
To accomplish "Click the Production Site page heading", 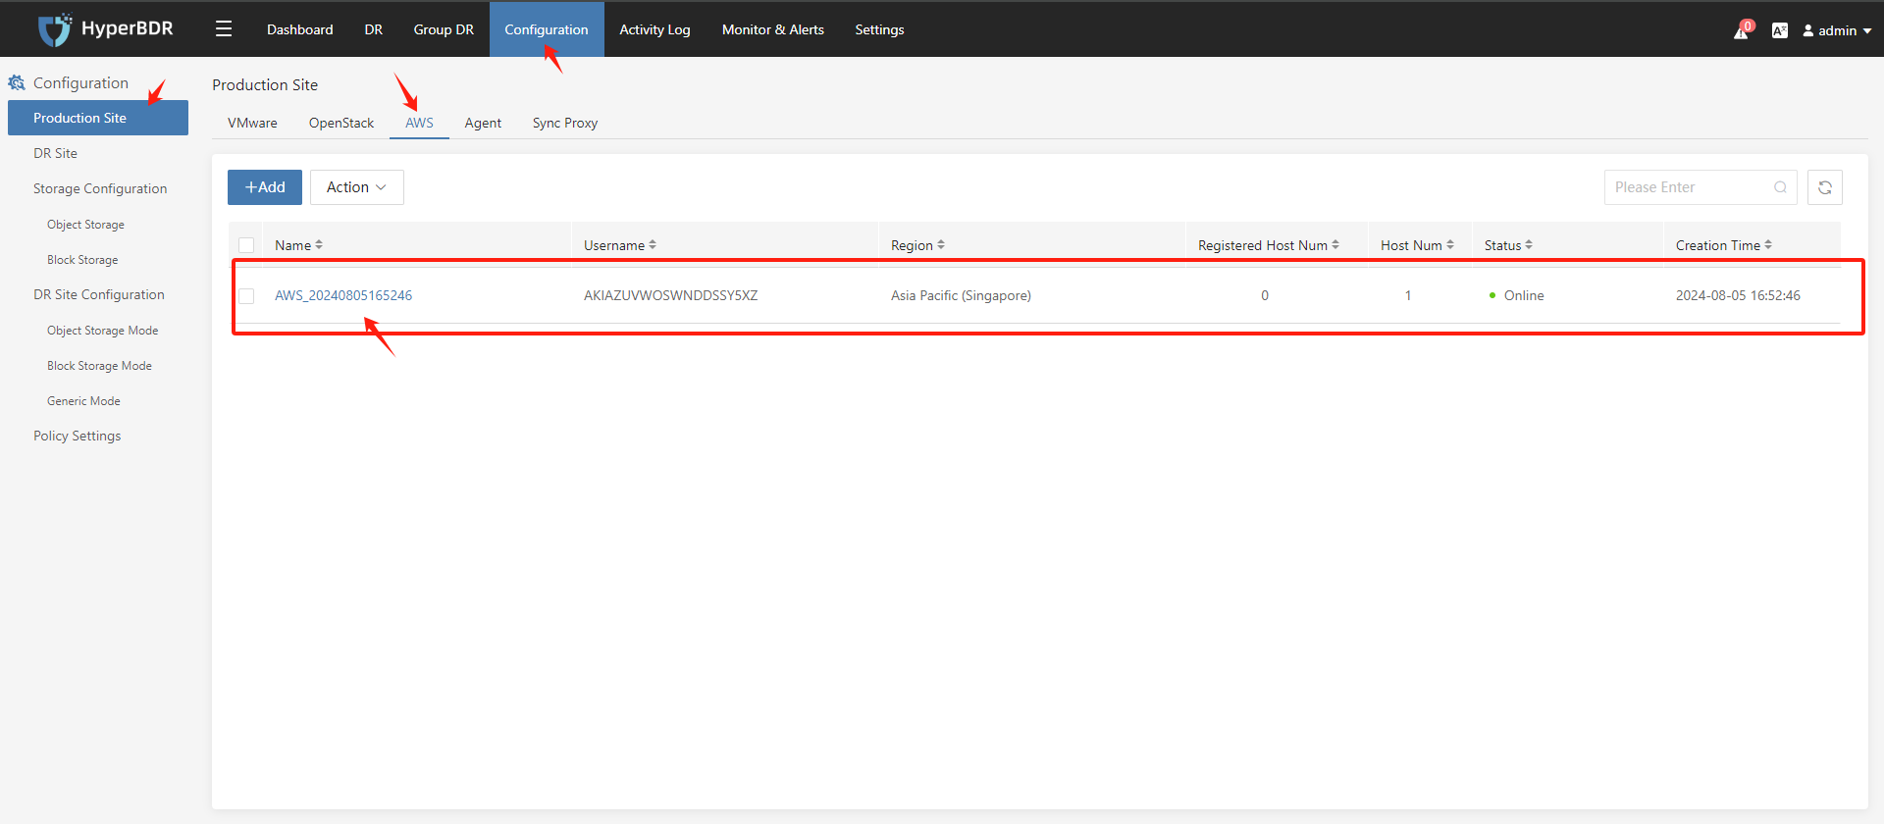I will [265, 85].
